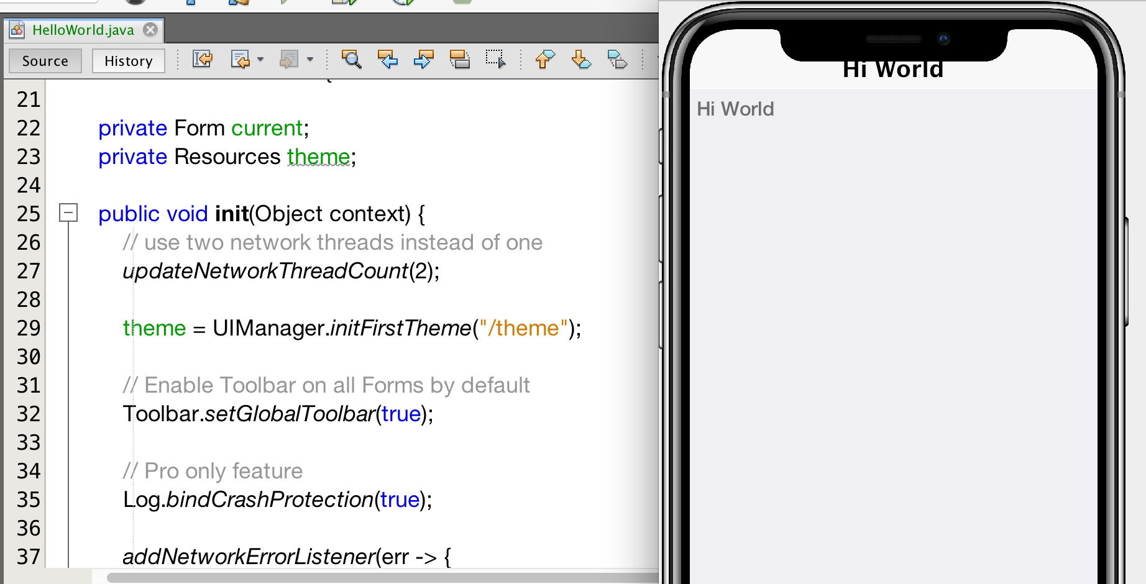The width and height of the screenshot is (1146, 584).
Task: Click the Source view button
Action: [45, 61]
